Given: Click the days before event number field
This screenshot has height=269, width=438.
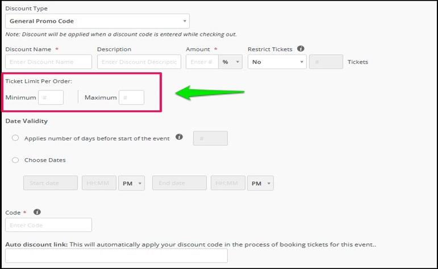Looking at the screenshot, I should tap(210, 138).
